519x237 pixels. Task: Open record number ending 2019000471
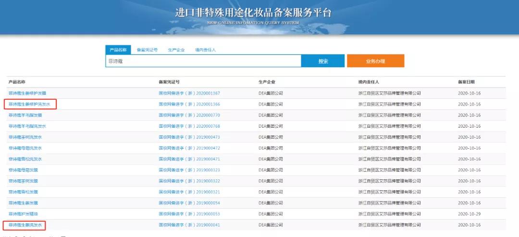point(189,159)
